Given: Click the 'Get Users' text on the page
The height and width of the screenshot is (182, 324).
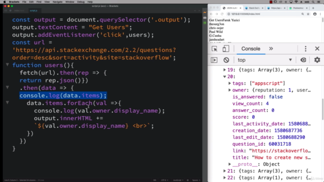Looking at the screenshot, I should point(216,20).
